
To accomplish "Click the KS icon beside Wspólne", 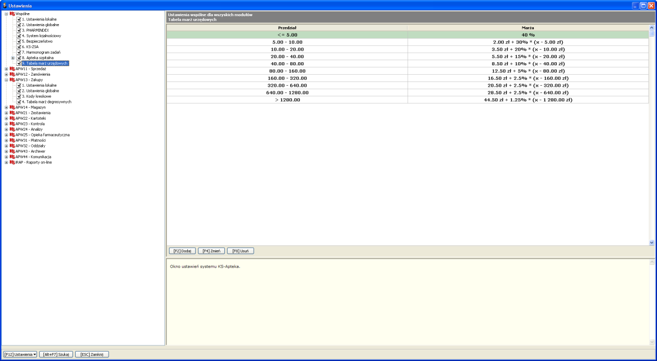I will coord(12,14).
